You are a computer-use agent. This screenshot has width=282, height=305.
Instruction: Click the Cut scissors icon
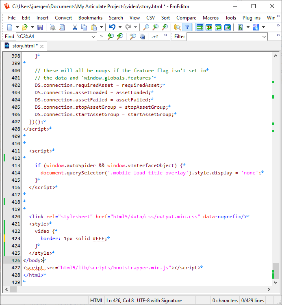[75, 27]
